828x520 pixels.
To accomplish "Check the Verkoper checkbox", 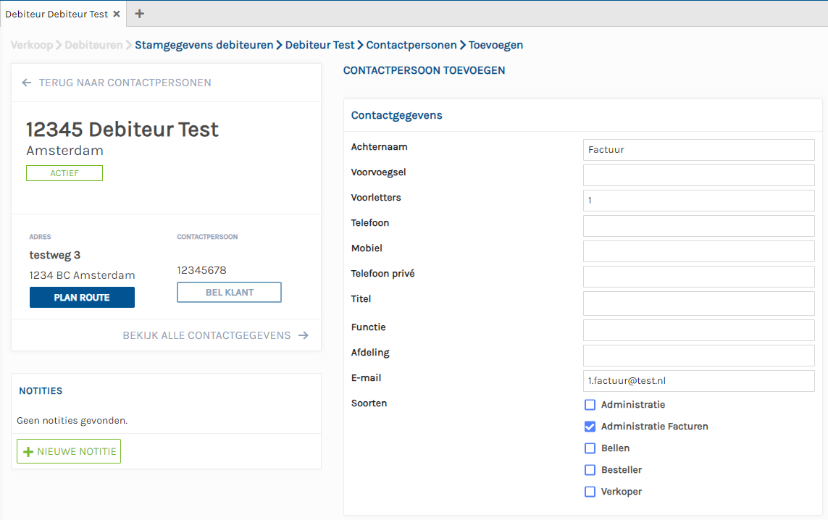I will point(590,492).
